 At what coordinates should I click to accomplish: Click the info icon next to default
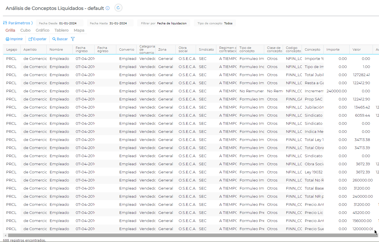108,8
